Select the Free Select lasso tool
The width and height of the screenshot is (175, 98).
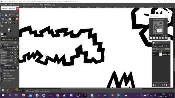pos(10,15)
